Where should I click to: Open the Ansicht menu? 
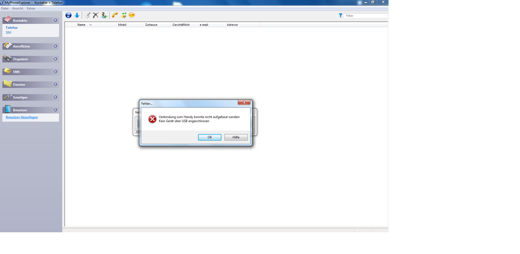[18, 8]
